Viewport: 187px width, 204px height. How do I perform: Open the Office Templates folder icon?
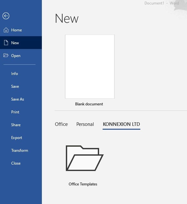click(x=84, y=158)
